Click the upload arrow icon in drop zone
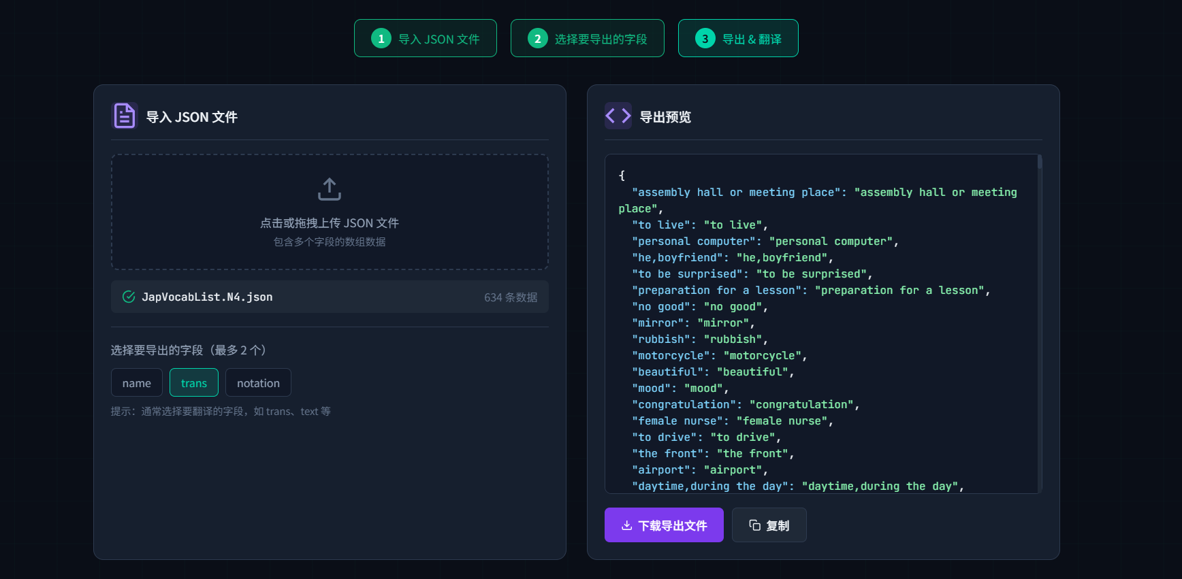 click(330, 189)
